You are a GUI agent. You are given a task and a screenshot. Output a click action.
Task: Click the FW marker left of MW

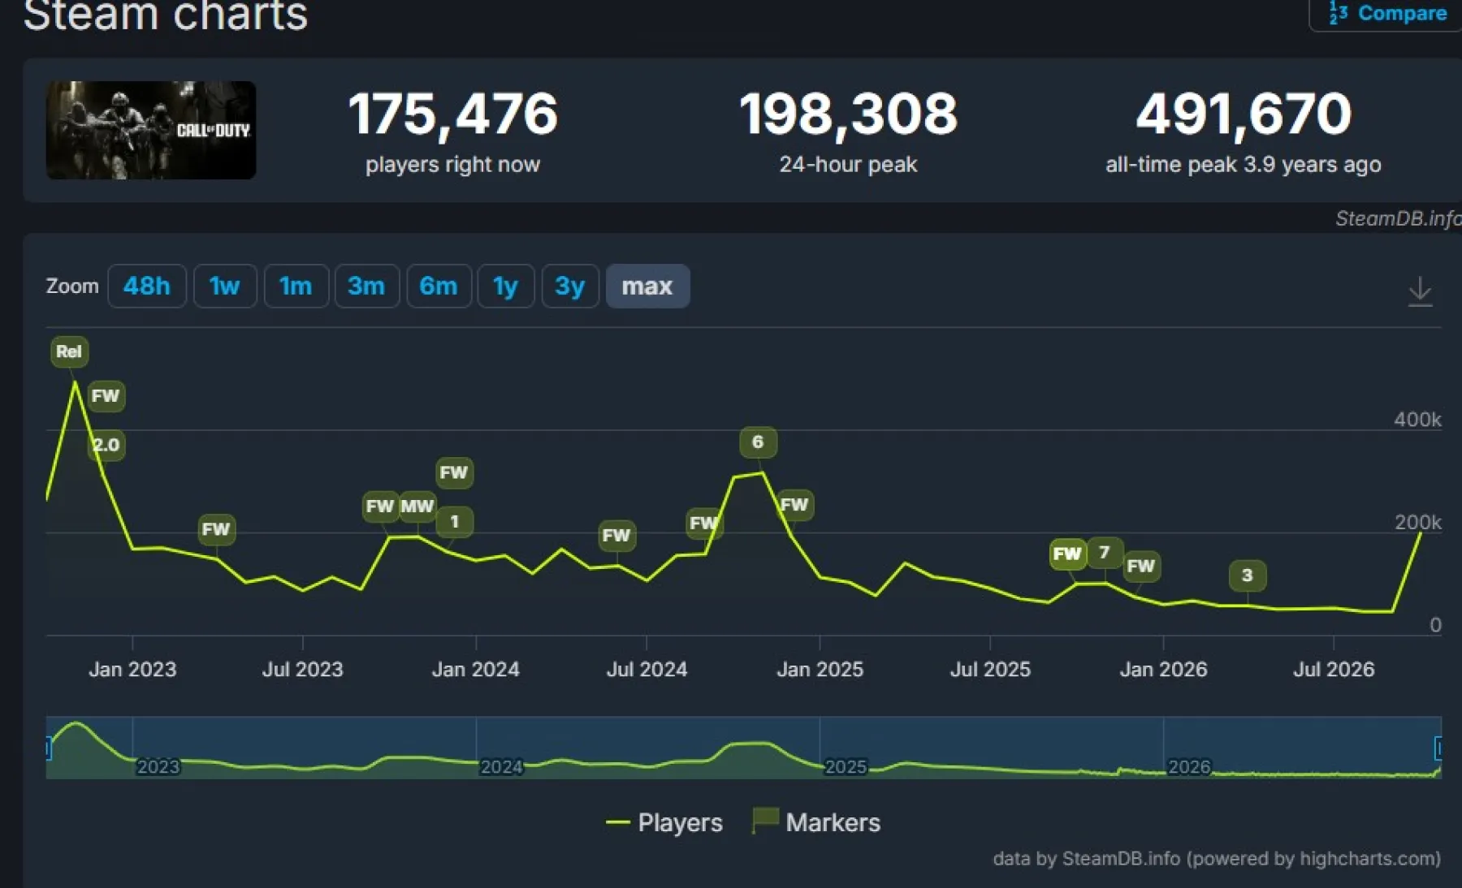[x=380, y=507]
